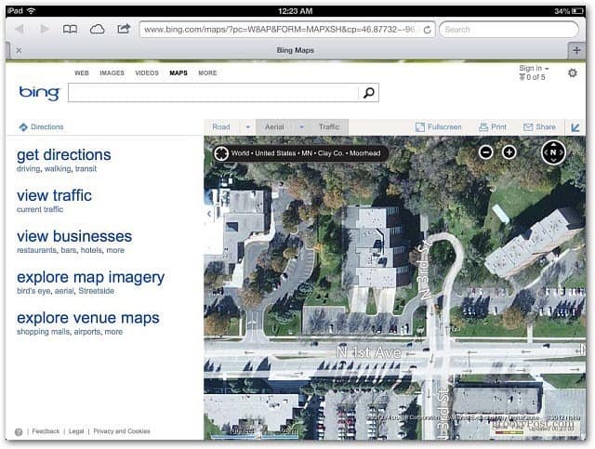595x449 pixels.
Task: Expand the Sign in dropdown
Action: coord(534,68)
